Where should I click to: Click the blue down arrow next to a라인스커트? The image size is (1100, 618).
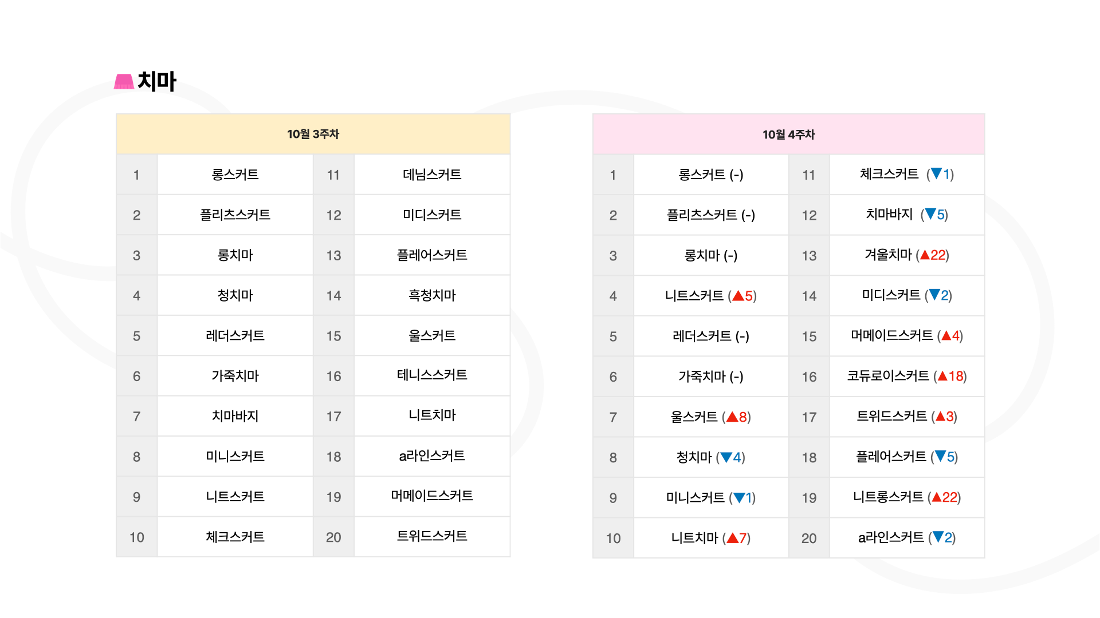pos(938,537)
